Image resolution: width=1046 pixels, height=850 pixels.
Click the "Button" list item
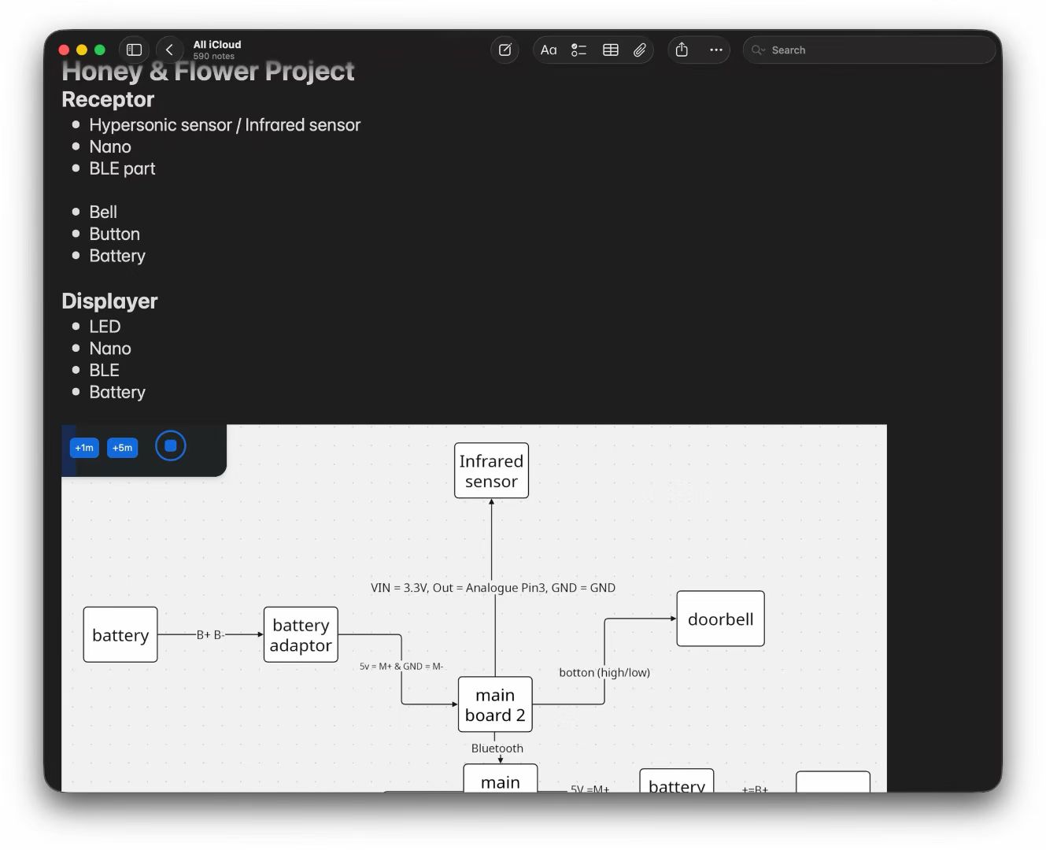114,234
